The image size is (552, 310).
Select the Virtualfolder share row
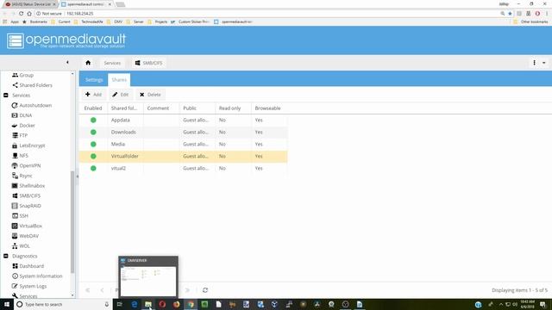[x=184, y=156]
